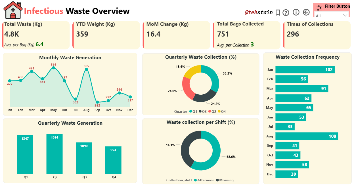Click the hospital house logo icon
The height and width of the screenshot is (187, 354).
(x=13, y=10)
